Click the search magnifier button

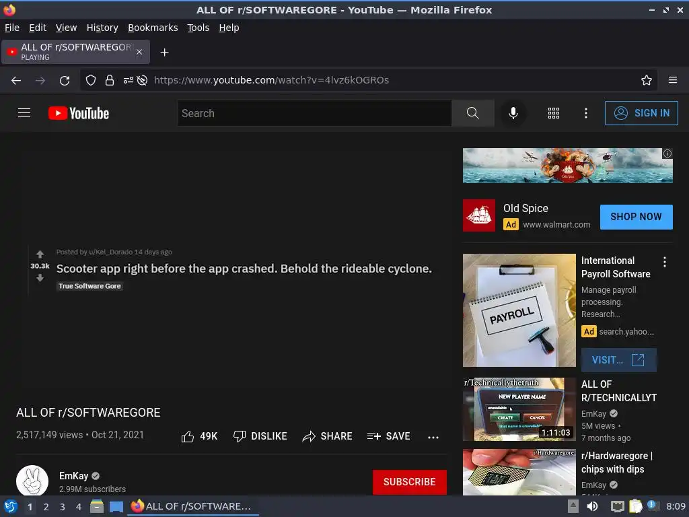[473, 113]
